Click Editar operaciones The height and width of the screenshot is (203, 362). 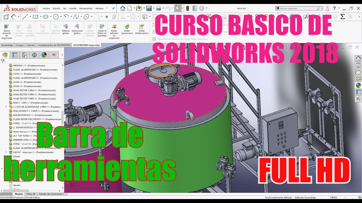tap(127, 29)
